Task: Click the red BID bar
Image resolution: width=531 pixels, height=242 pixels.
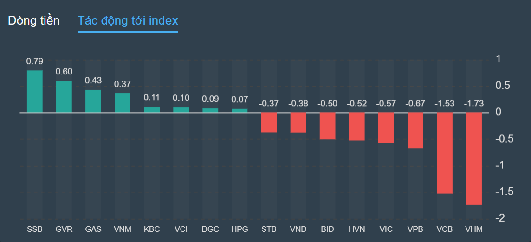Action: [328, 126]
